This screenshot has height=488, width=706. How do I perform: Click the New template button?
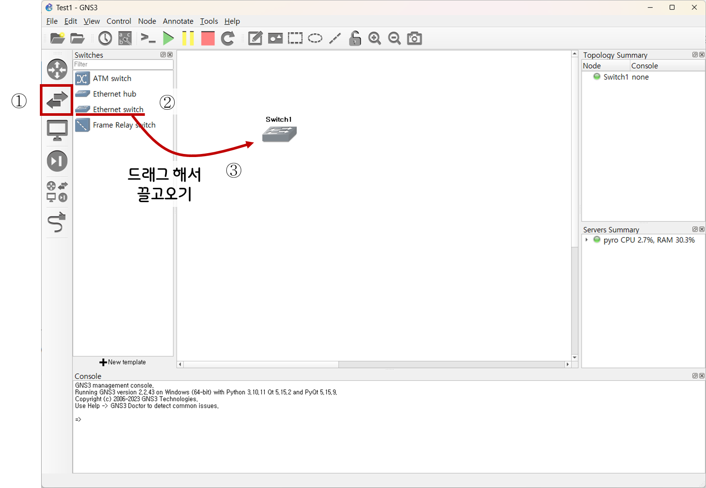(x=123, y=362)
